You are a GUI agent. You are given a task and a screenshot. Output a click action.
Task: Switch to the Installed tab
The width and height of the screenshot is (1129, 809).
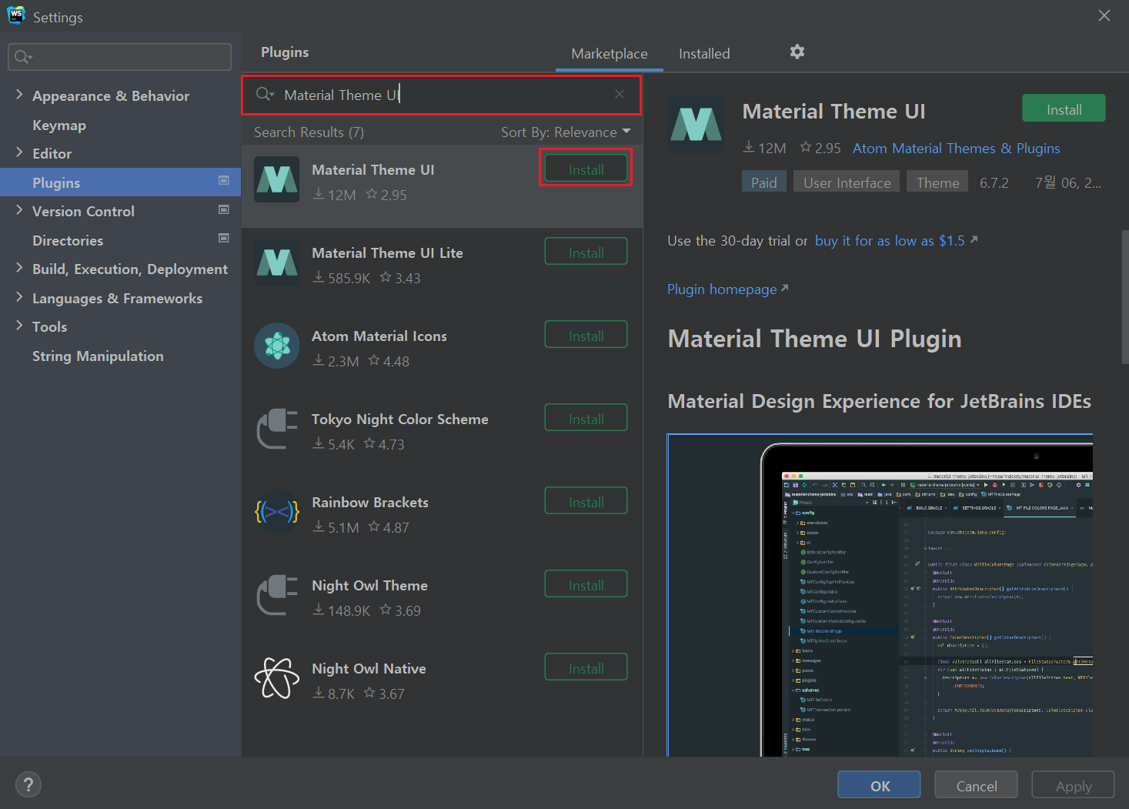[704, 53]
